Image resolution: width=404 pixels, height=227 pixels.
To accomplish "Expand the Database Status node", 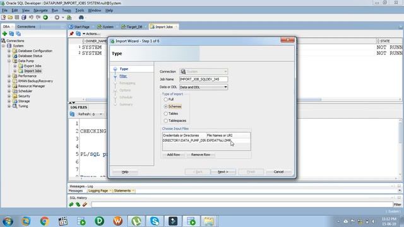I will click(x=9, y=56).
